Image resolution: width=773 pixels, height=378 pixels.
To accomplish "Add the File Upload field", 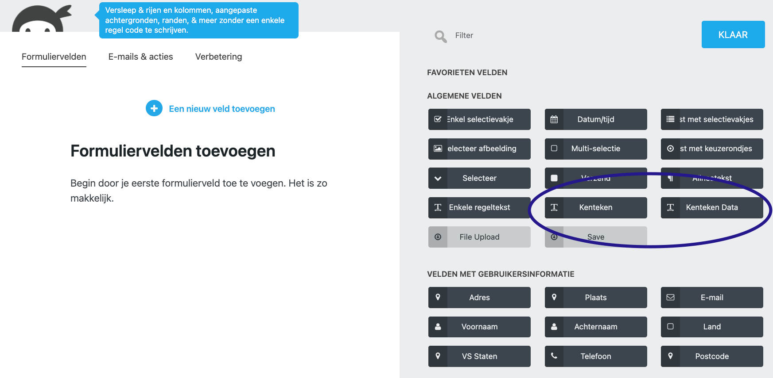I will [479, 237].
